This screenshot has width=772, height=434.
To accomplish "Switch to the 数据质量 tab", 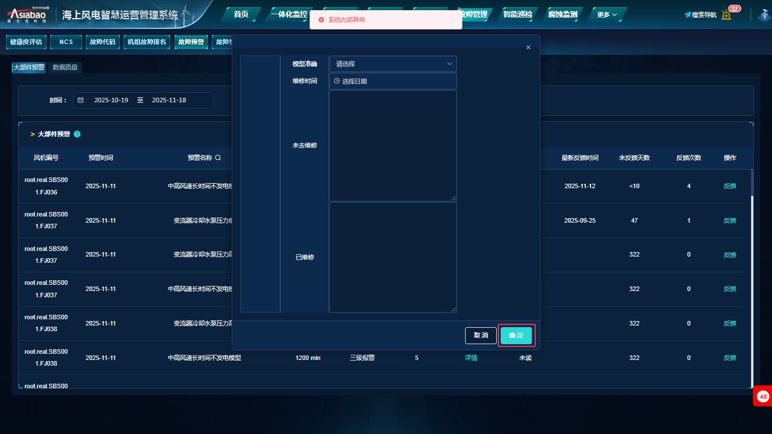I will tap(65, 68).
